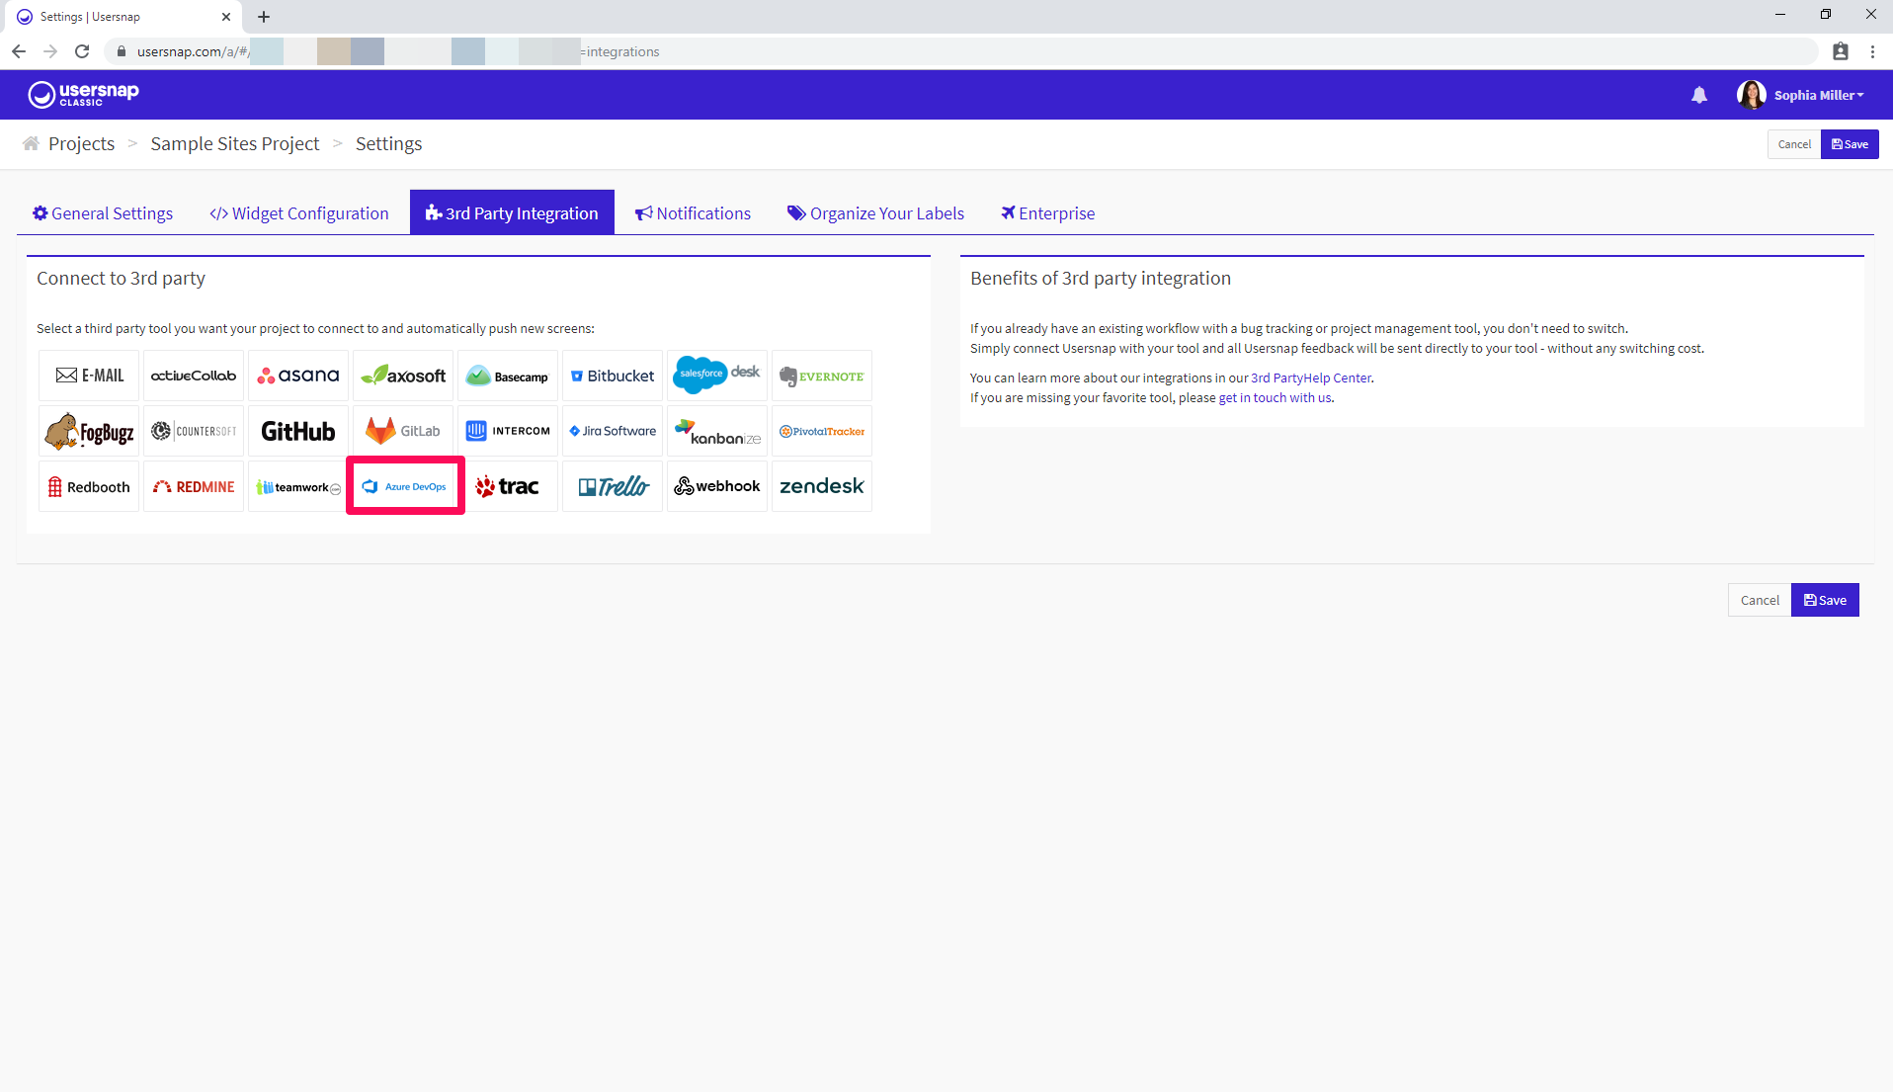This screenshot has height=1092, width=1893.
Task: Click the home icon in breadcrumb
Action: pyautogui.click(x=32, y=143)
